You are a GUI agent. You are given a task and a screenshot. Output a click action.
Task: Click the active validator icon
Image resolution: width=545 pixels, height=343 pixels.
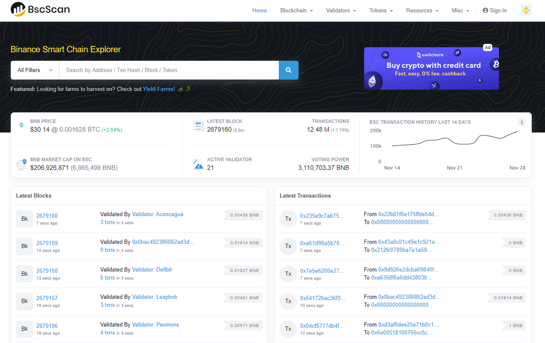point(198,164)
